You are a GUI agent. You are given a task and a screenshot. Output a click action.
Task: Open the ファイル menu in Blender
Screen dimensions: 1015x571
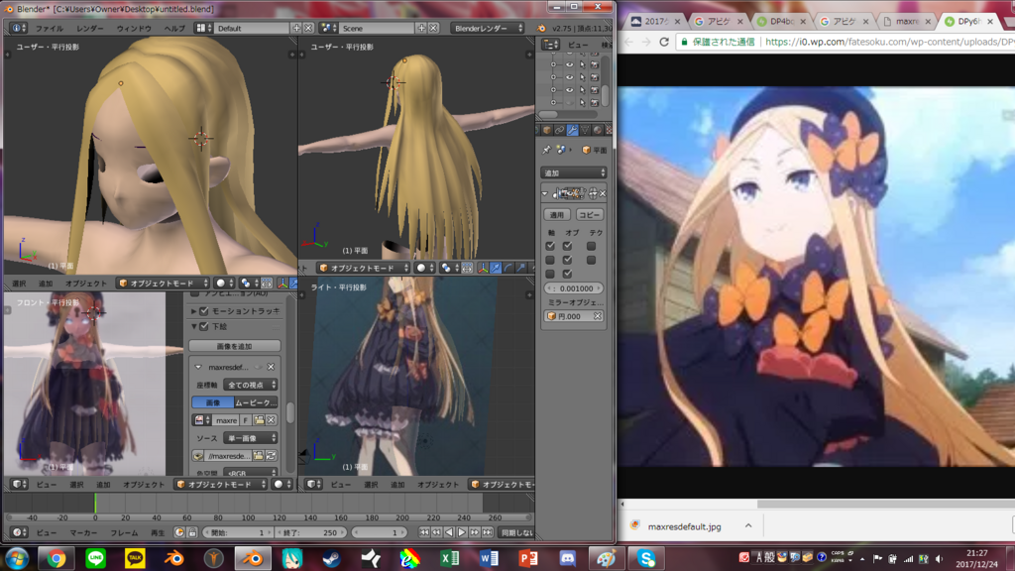(x=50, y=29)
